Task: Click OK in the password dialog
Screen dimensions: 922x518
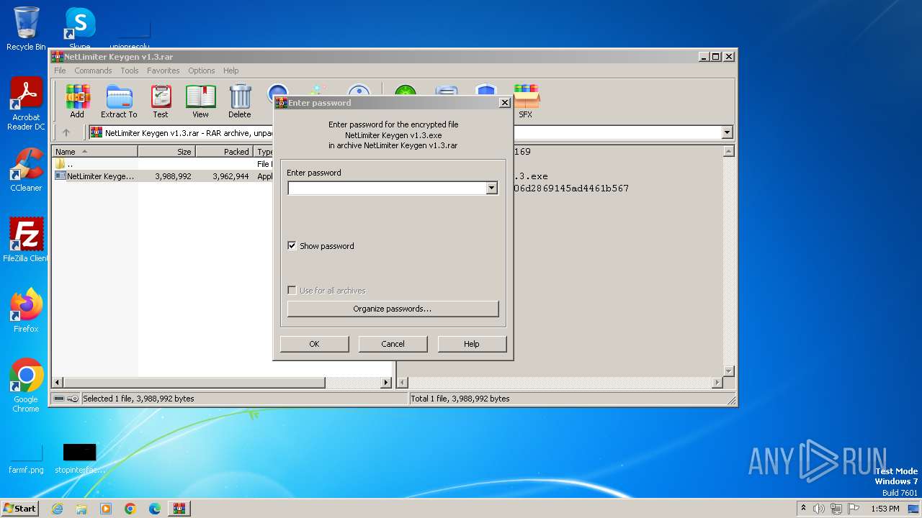Action: click(314, 344)
